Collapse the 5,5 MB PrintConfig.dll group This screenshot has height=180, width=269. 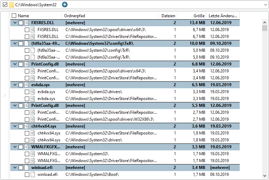click(x=15, y=106)
